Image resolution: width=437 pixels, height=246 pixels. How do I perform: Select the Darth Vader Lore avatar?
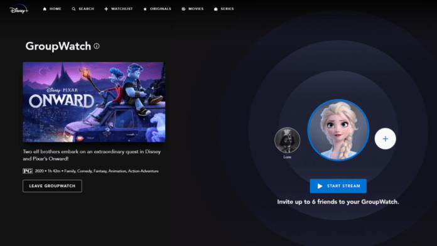click(x=288, y=140)
